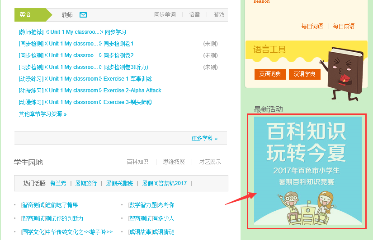This screenshot has height=240, width=373.
Task: Open the 百科知识竞赛 activity banner
Action: click(x=307, y=170)
